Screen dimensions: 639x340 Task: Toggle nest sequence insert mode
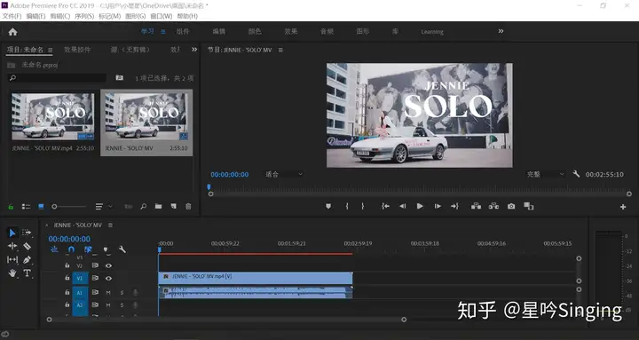[x=54, y=249]
